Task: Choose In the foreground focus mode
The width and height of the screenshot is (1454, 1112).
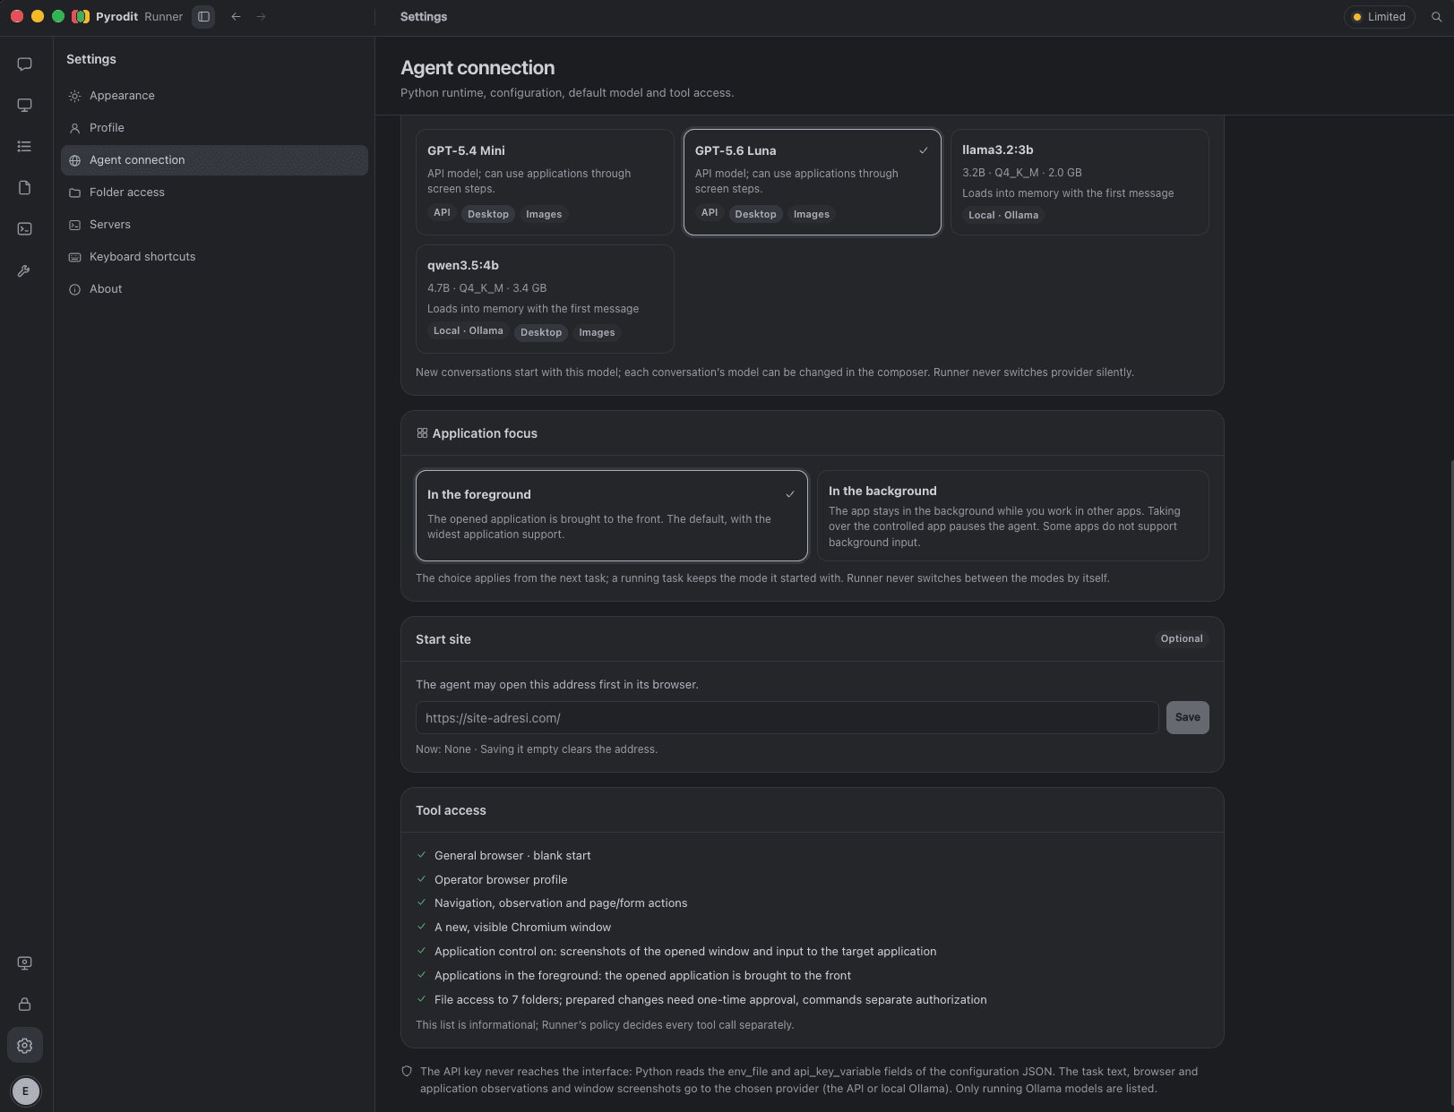Action: (611, 516)
